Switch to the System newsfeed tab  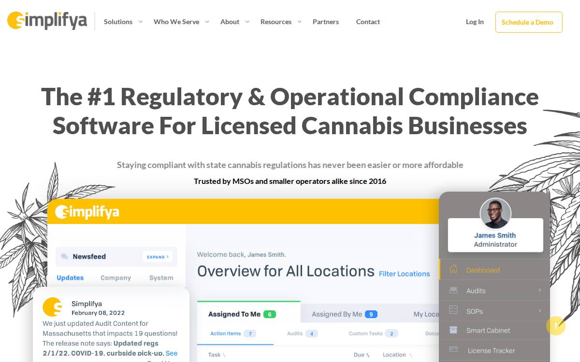[x=161, y=278]
